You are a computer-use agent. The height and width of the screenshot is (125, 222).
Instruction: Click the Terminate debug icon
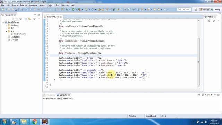(x=39, y=9)
